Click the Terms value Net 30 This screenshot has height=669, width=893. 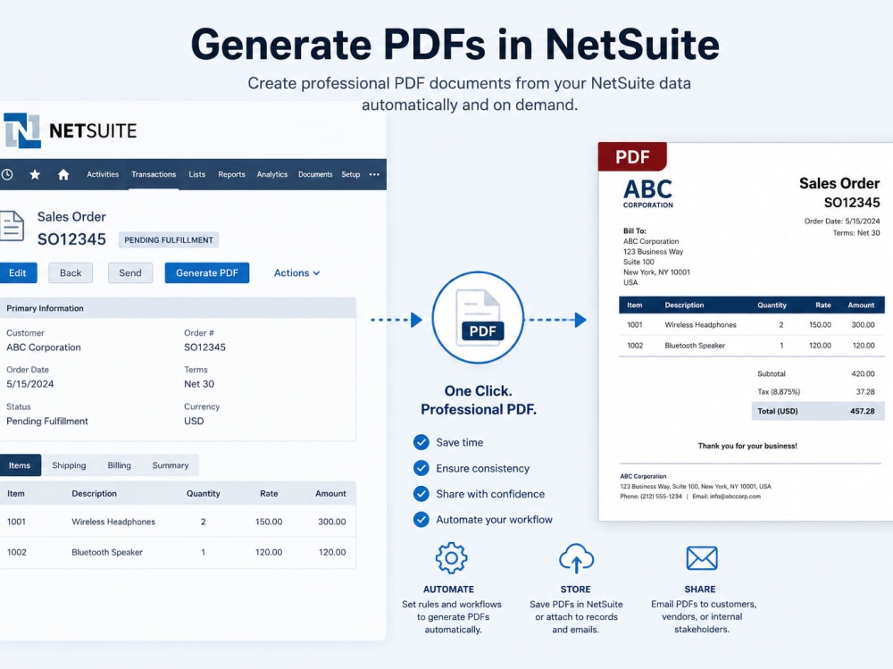[199, 384]
